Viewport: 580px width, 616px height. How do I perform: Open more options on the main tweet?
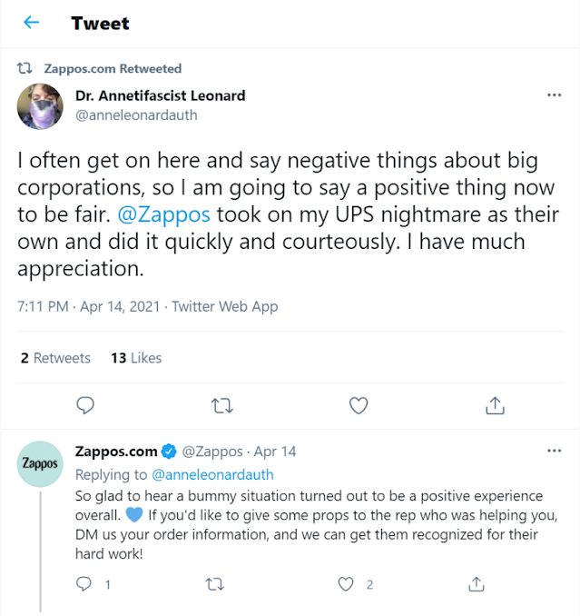(553, 95)
